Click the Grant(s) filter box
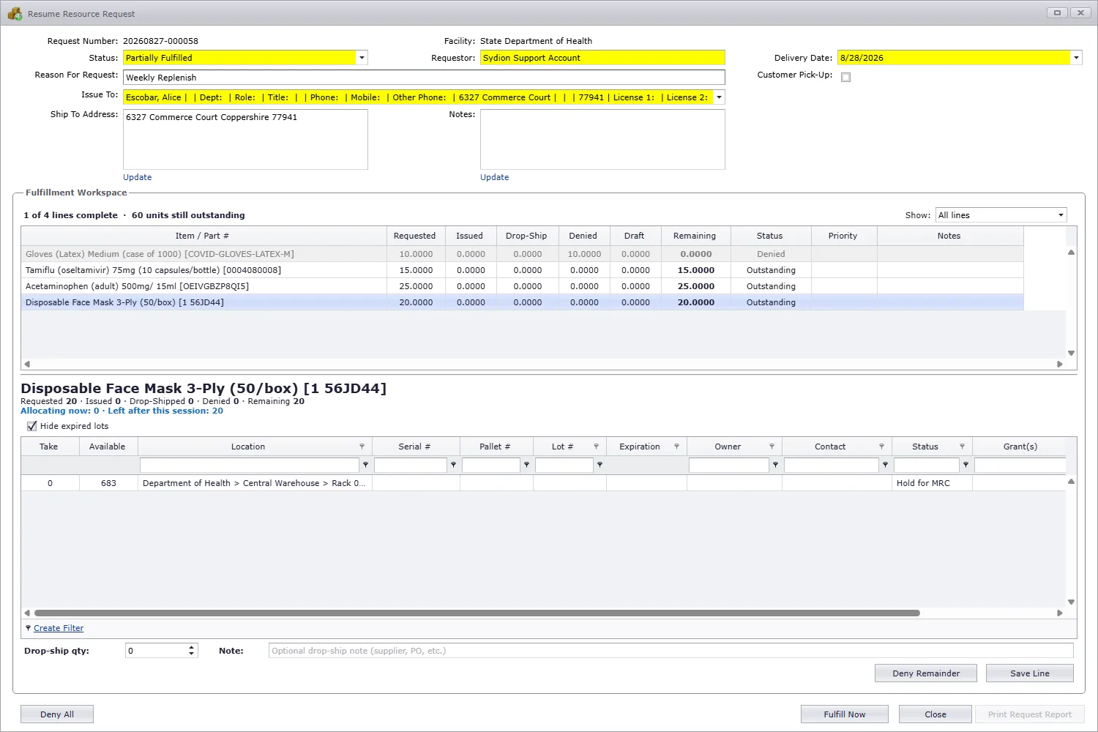The width and height of the screenshot is (1098, 732). [x=1020, y=465]
